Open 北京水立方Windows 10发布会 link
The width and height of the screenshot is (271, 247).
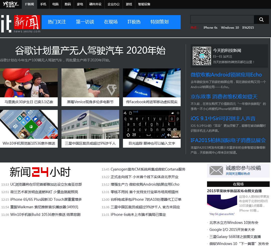point(234,223)
